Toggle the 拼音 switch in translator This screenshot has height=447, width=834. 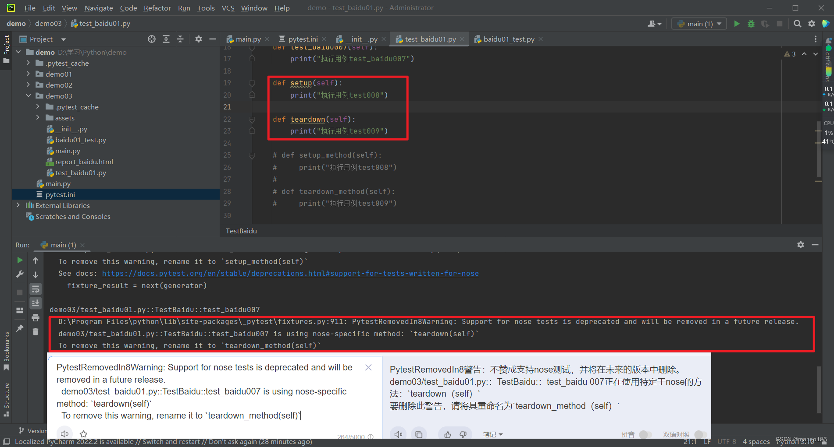(x=645, y=434)
